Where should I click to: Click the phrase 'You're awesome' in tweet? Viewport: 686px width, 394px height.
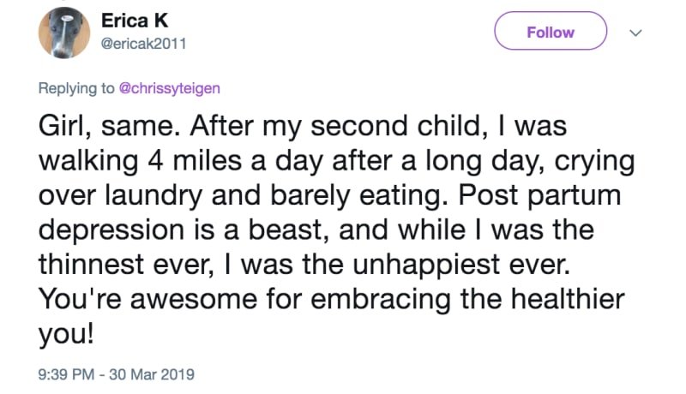pyautogui.click(x=147, y=299)
